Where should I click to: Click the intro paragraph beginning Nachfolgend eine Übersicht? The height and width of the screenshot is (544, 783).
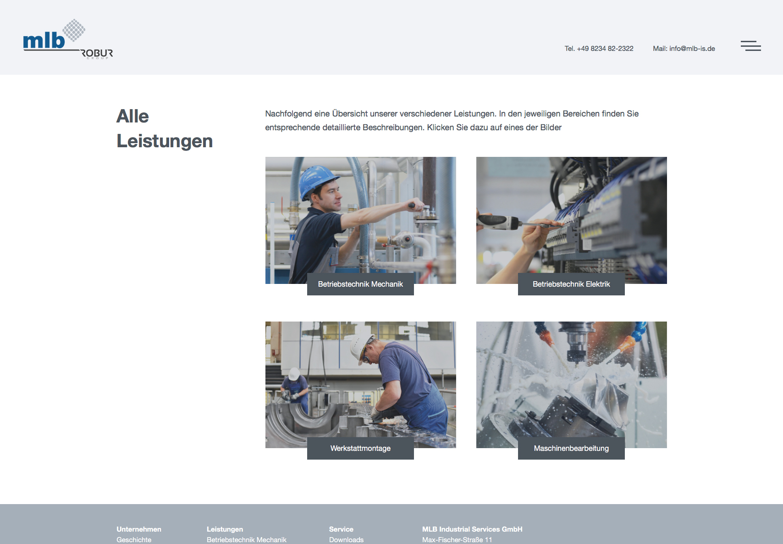tap(452, 121)
